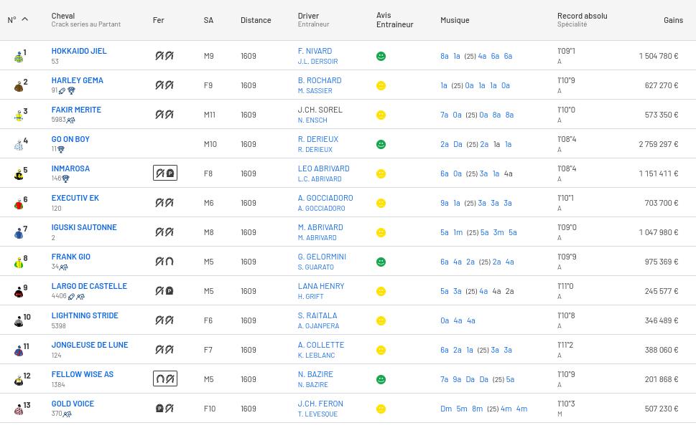Click the Musique column header
Viewport: 696px width, 438px height.
(455, 20)
